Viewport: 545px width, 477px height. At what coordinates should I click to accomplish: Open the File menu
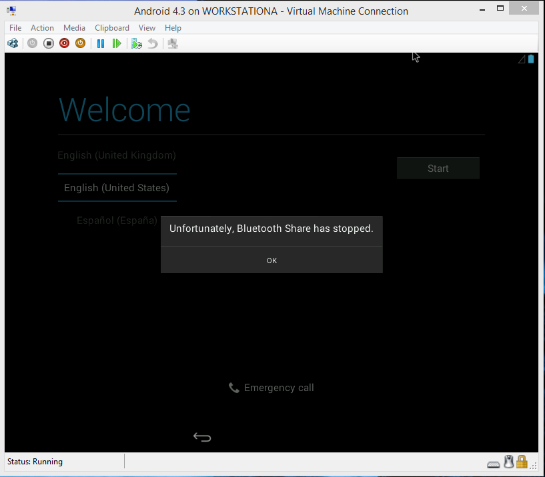pos(15,28)
